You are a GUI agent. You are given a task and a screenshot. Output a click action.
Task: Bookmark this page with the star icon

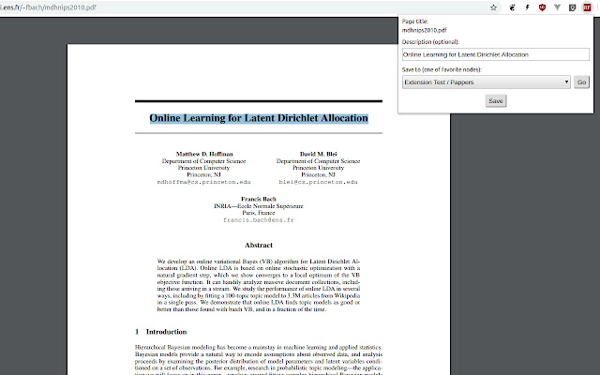[494, 7]
